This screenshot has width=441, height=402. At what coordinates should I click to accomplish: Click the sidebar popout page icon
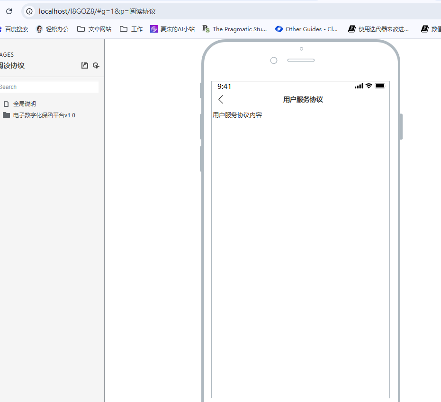(85, 65)
